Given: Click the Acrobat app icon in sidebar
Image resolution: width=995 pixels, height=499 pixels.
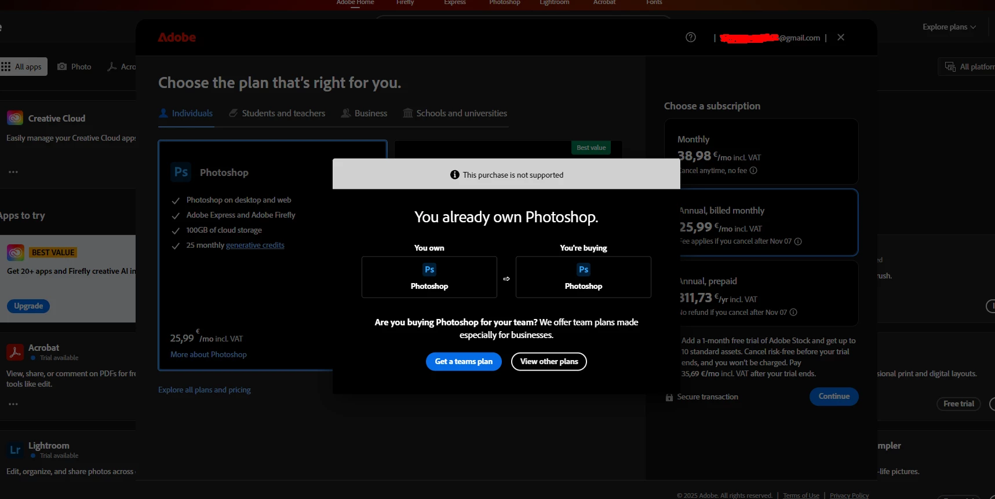Looking at the screenshot, I should (15, 352).
